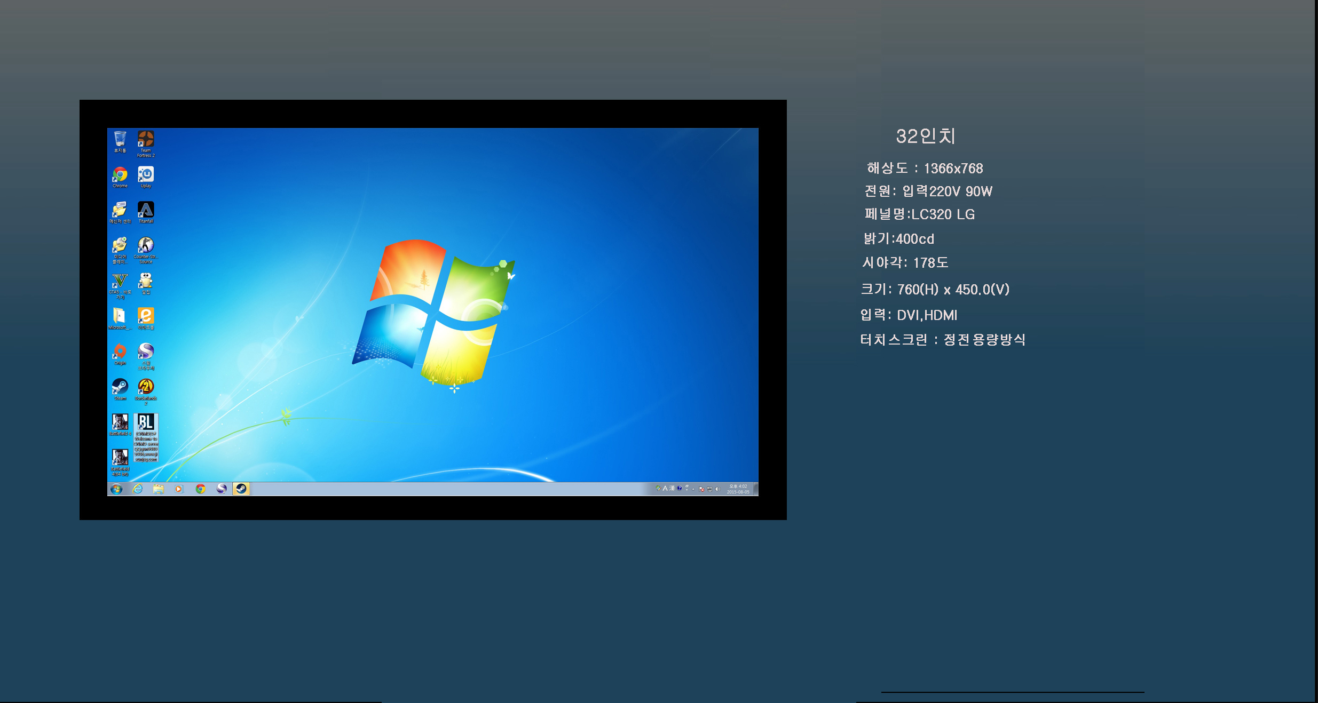The height and width of the screenshot is (703, 1318).
Task: Click the 터치스크린 : 정전용량방식 line
Action: 943,339
